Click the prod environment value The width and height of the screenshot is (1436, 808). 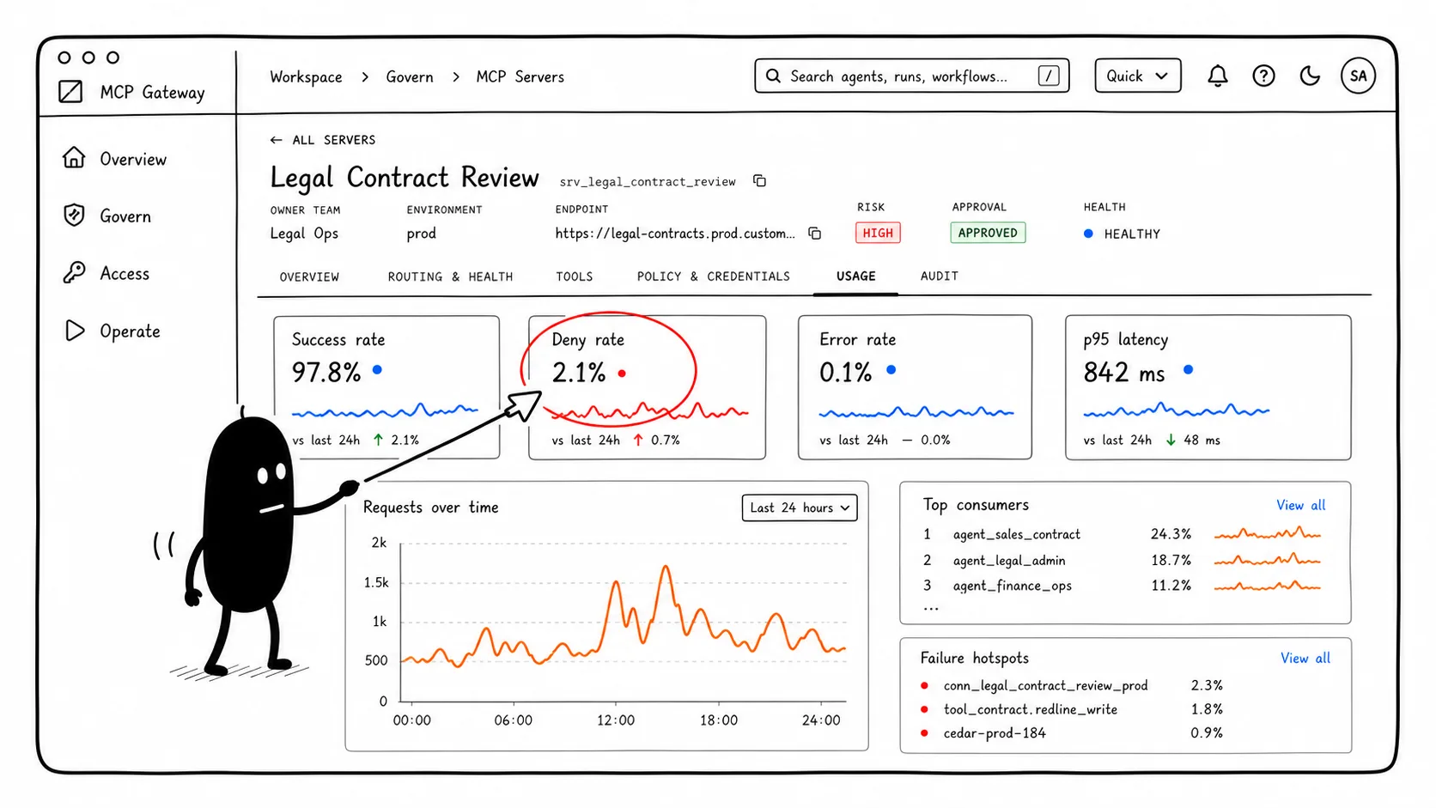point(421,234)
